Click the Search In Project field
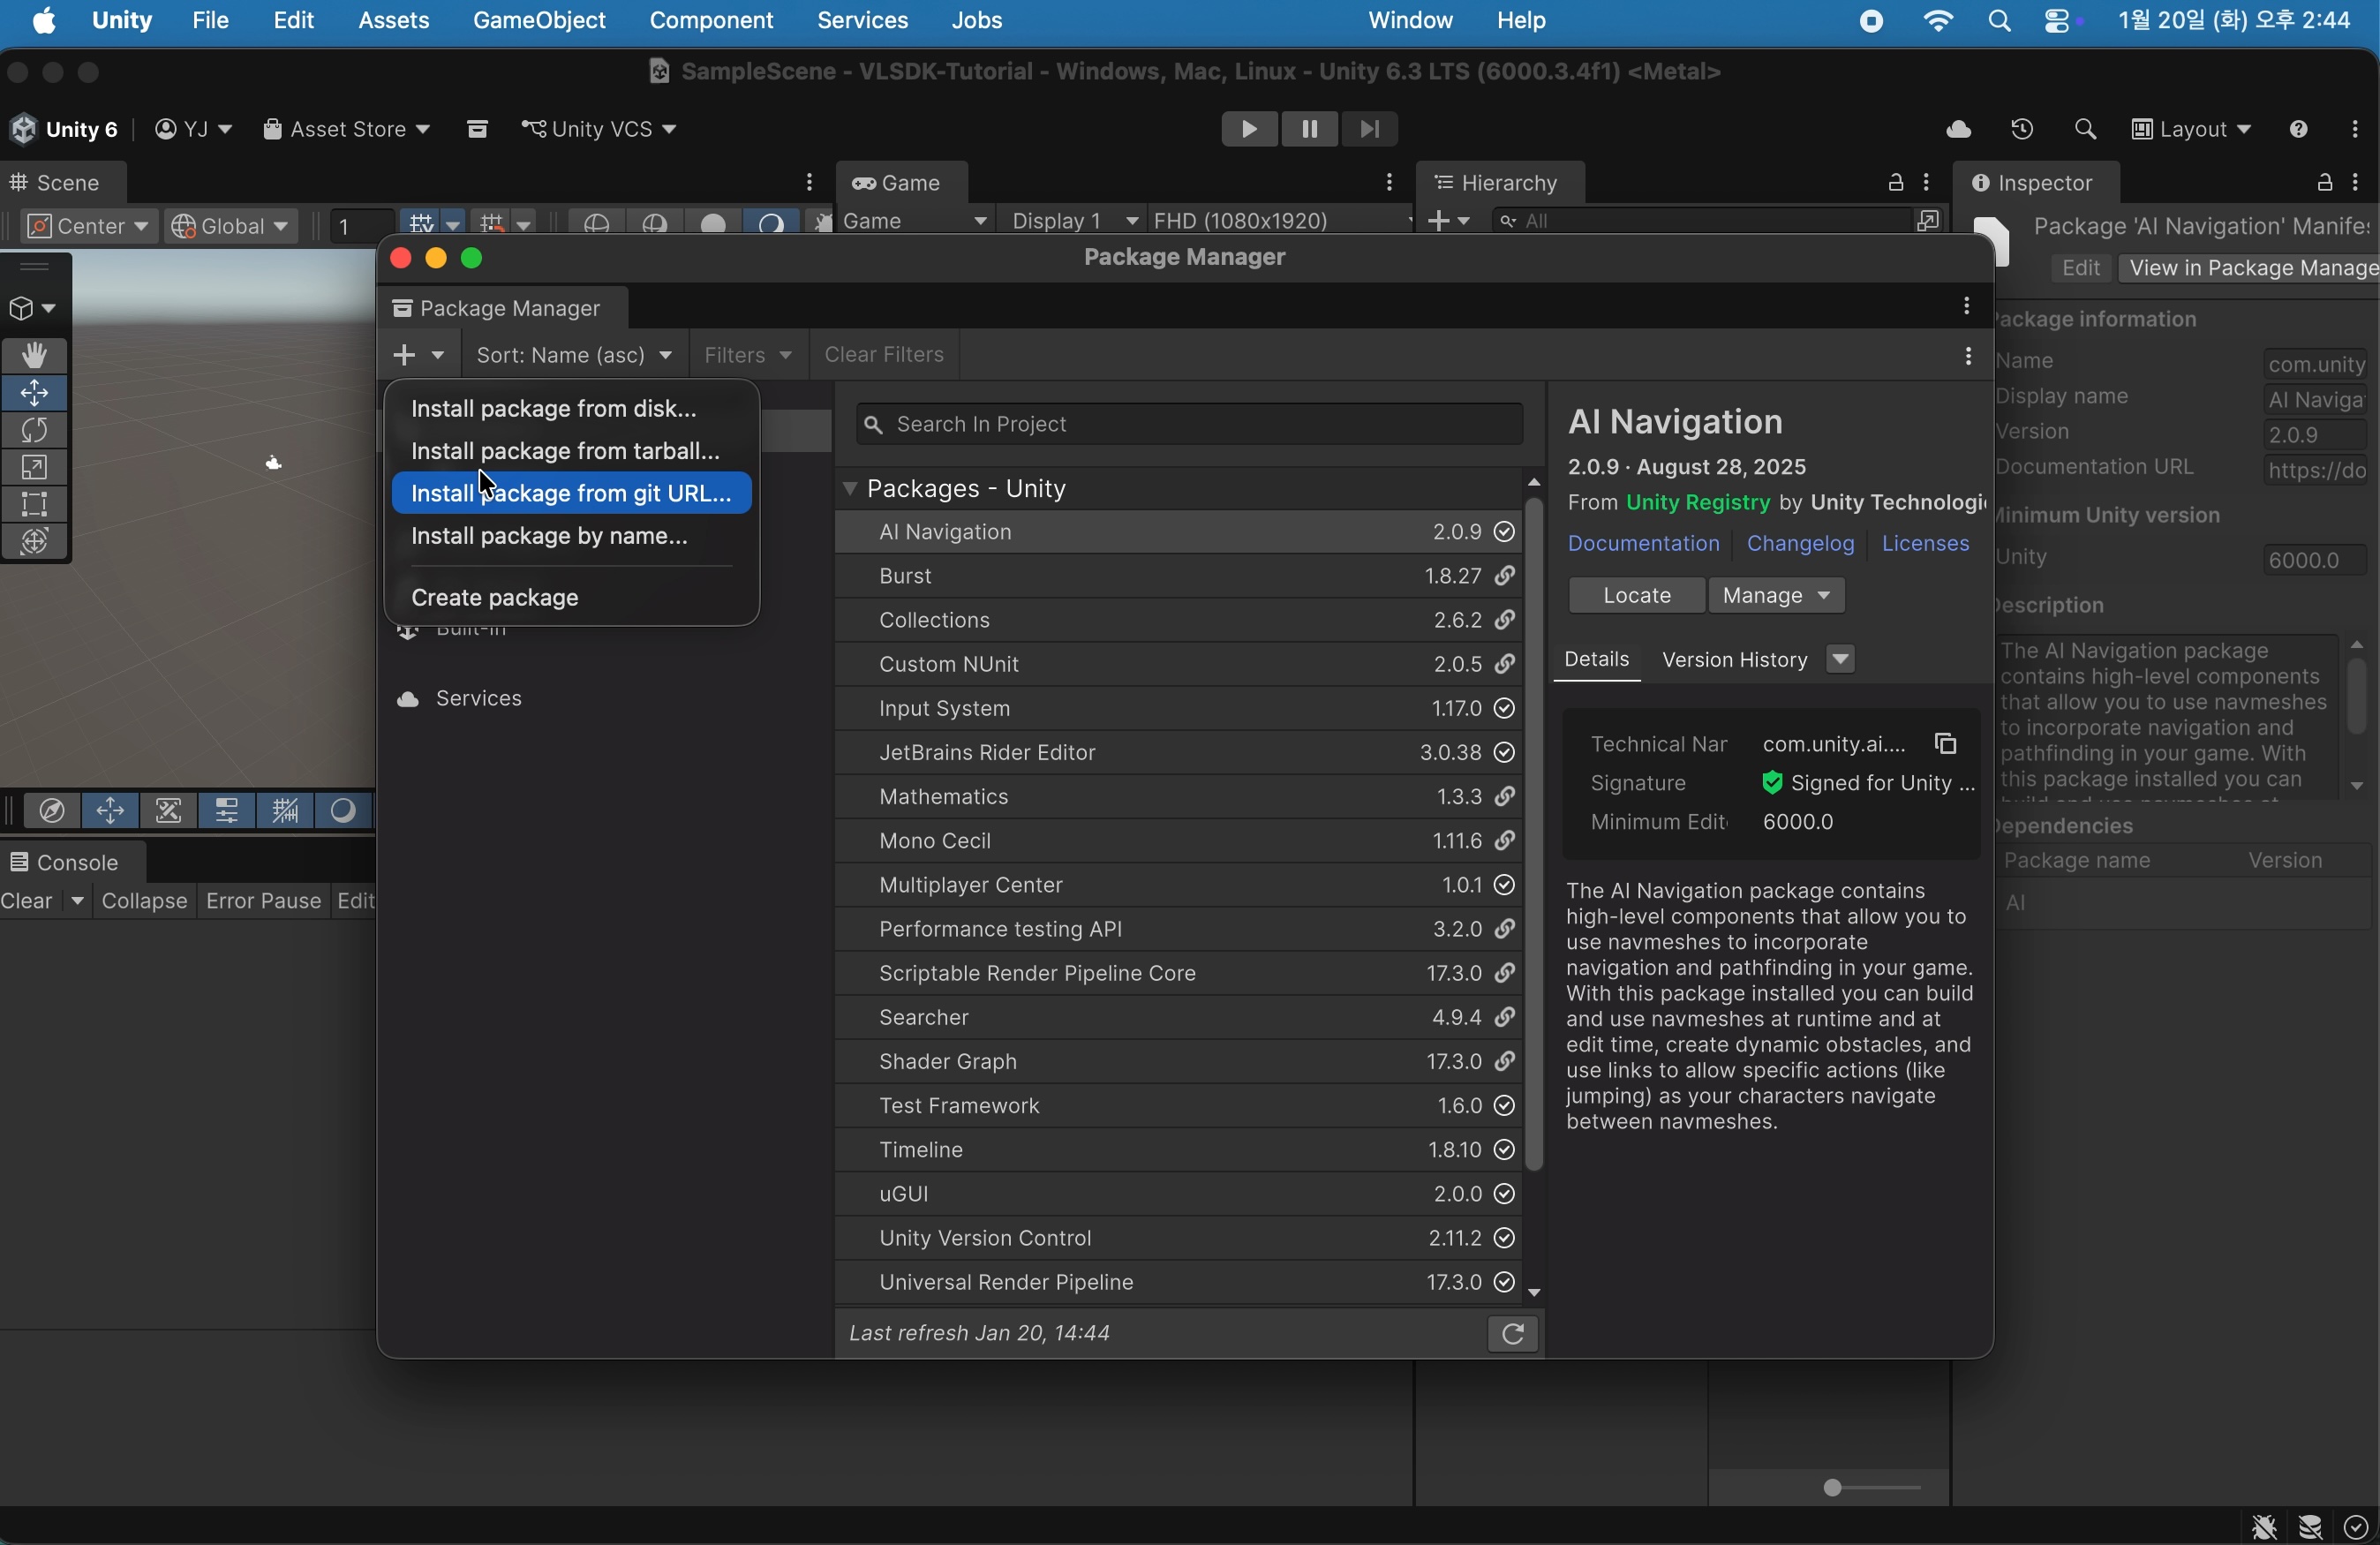 1190,425
